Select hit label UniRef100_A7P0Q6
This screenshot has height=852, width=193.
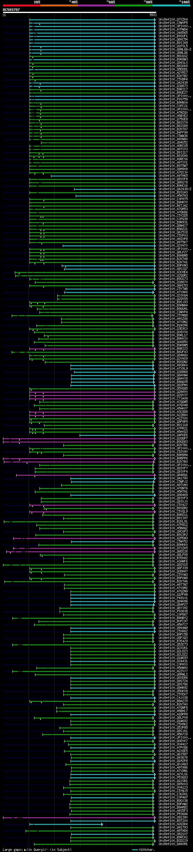[173, 748]
